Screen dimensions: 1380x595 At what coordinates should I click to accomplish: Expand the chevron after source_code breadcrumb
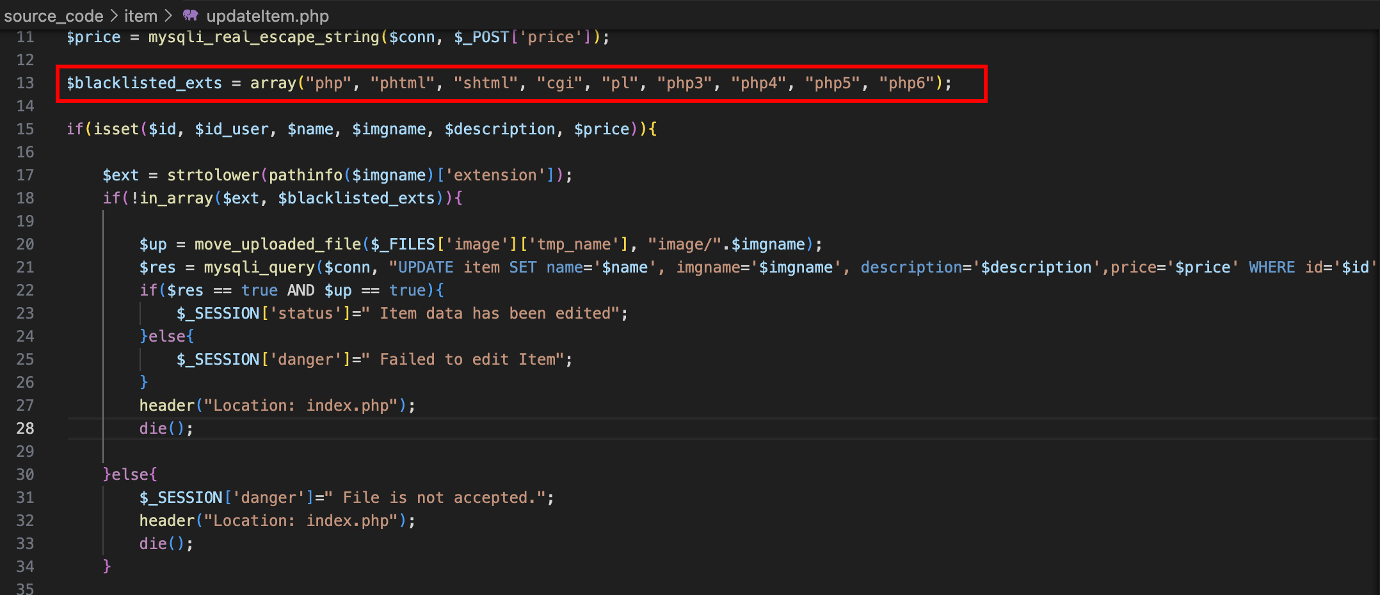pos(114,15)
